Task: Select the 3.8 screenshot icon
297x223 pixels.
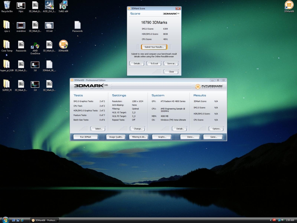Action: tap(35, 66)
